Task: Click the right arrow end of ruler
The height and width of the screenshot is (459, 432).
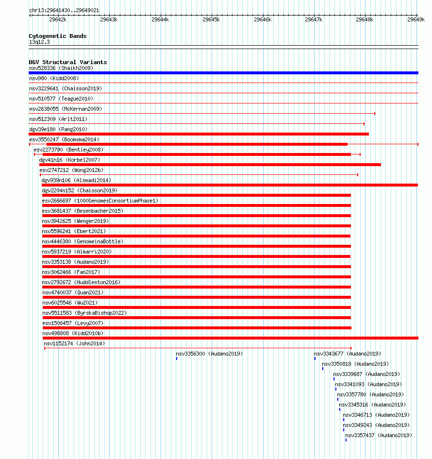Action: pos(417,15)
